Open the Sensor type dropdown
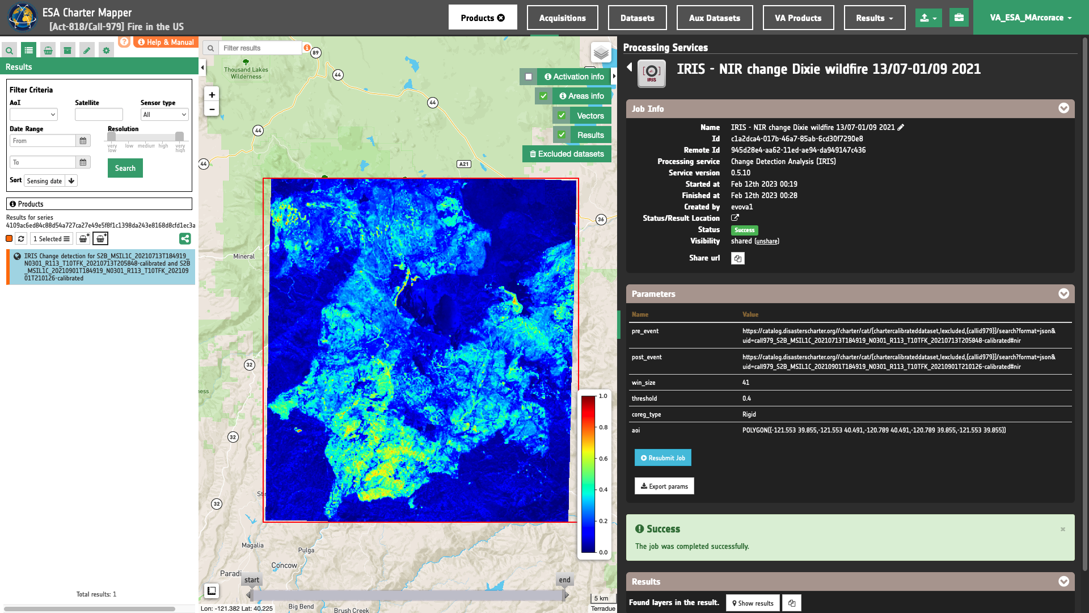1089x613 pixels. (164, 114)
